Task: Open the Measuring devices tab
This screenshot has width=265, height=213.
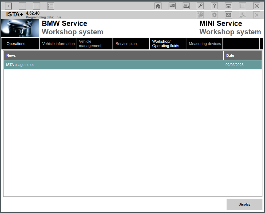Action: [204, 44]
